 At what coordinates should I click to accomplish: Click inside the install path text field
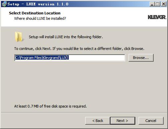[x=69, y=58]
